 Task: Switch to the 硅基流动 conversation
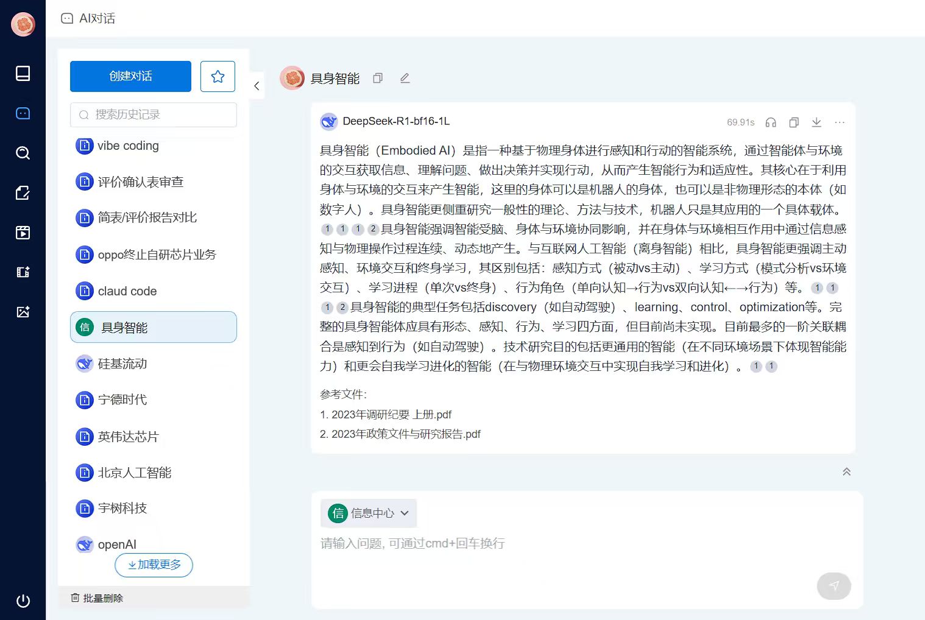121,364
